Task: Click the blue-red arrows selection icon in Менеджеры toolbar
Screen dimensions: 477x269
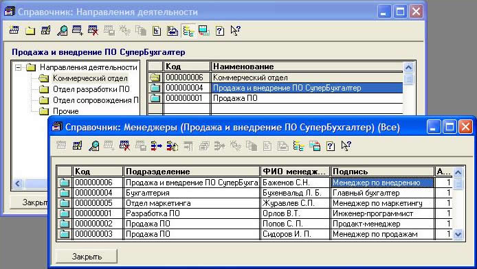Action: [156, 146]
